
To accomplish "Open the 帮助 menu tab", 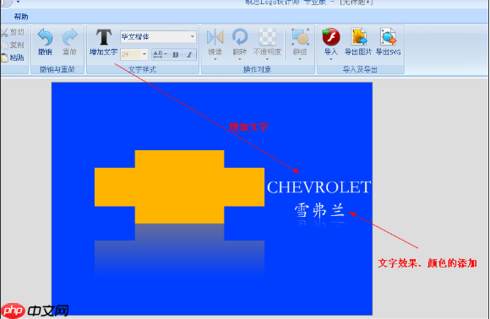I will coord(21,17).
